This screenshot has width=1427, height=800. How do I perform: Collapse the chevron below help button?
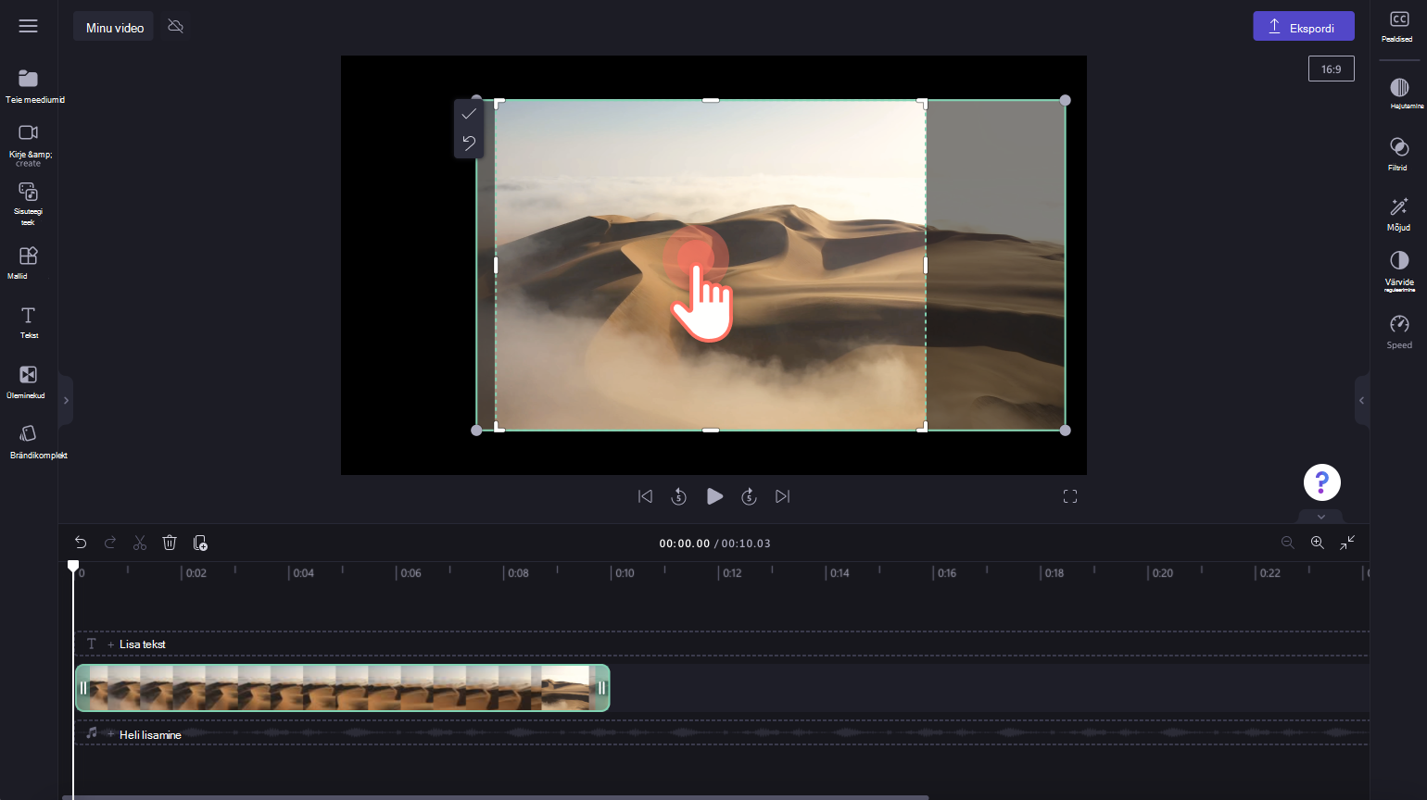[x=1321, y=517]
